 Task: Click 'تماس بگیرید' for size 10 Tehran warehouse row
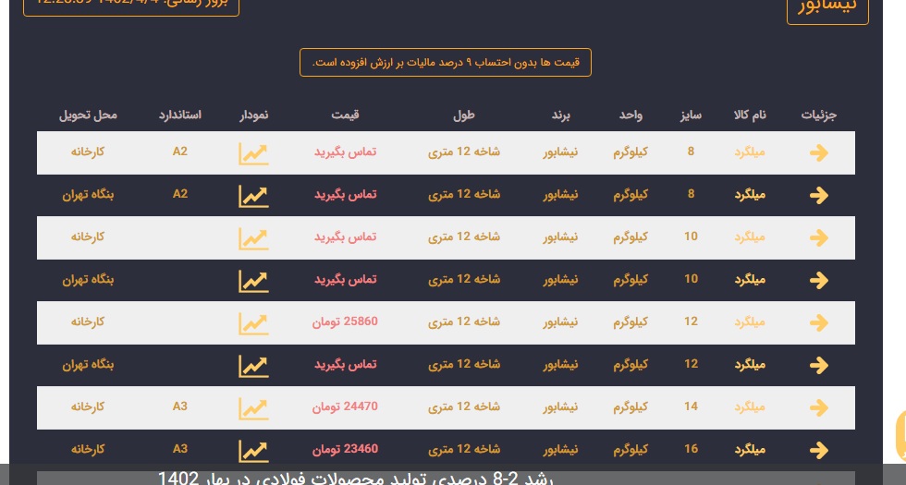[345, 279]
